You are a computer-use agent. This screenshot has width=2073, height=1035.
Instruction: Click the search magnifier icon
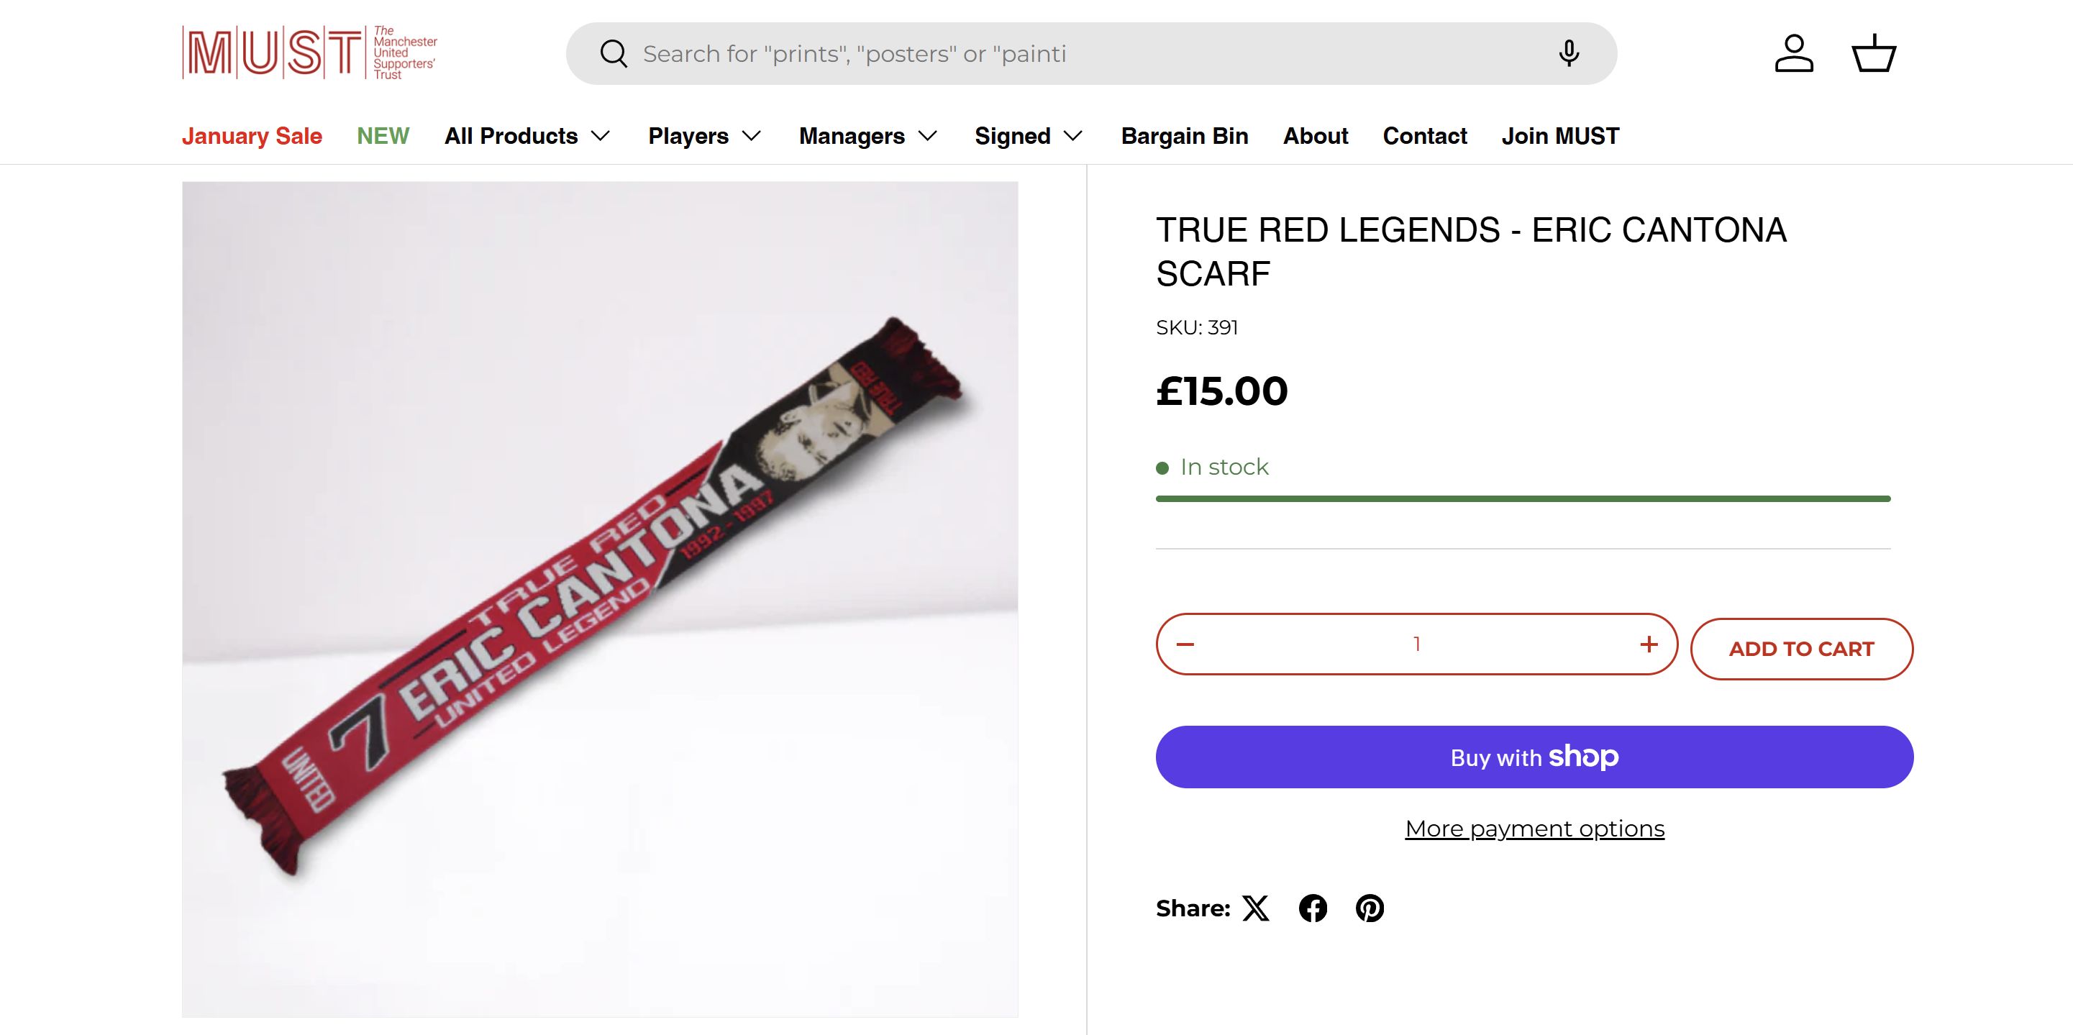tap(614, 54)
